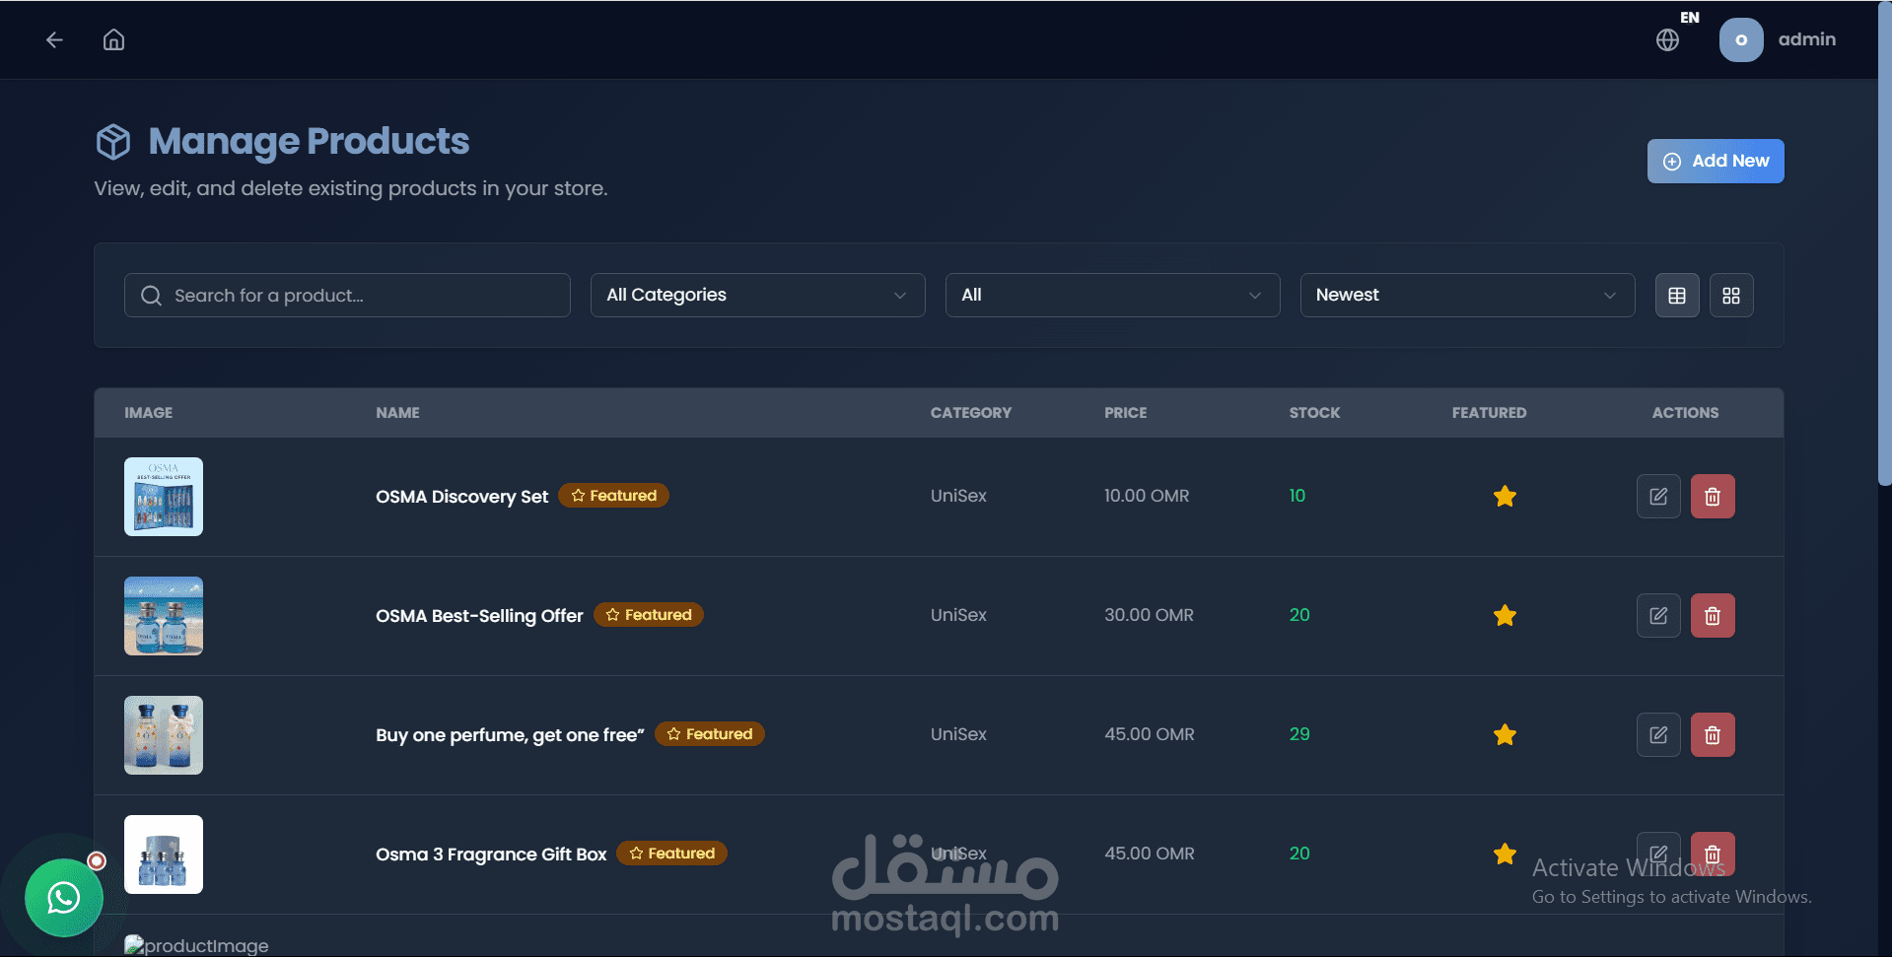Click the Osma 3 Fragrance Gift Box name
The image size is (1892, 957).
coord(491,854)
